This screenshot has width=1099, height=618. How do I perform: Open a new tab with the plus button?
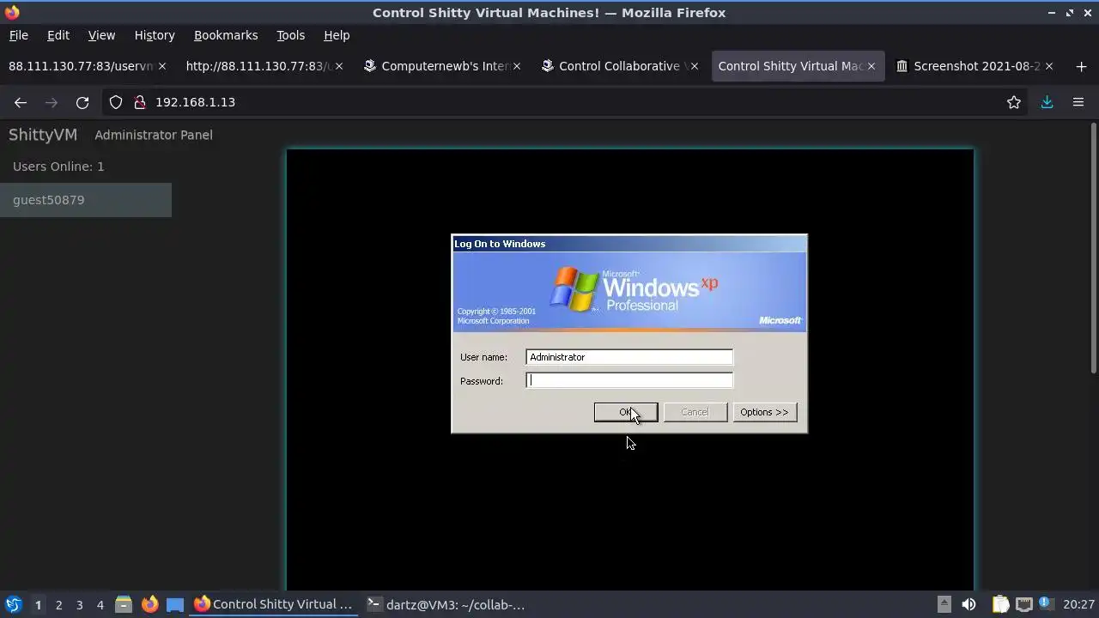click(1081, 66)
